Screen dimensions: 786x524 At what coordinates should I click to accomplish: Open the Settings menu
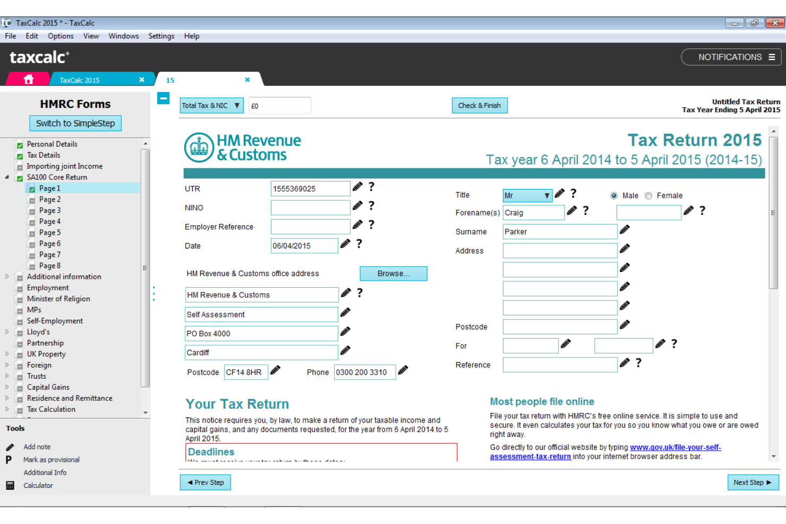pos(161,36)
